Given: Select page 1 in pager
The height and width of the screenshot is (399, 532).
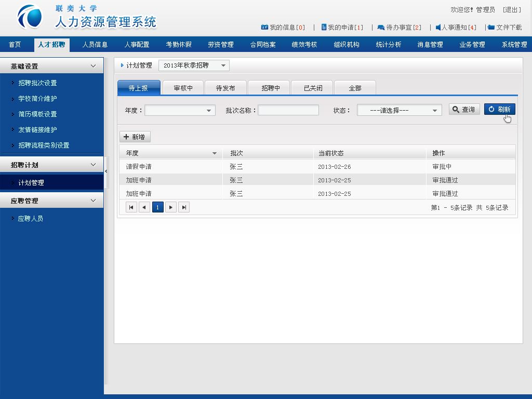Looking at the screenshot, I should click(158, 207).
